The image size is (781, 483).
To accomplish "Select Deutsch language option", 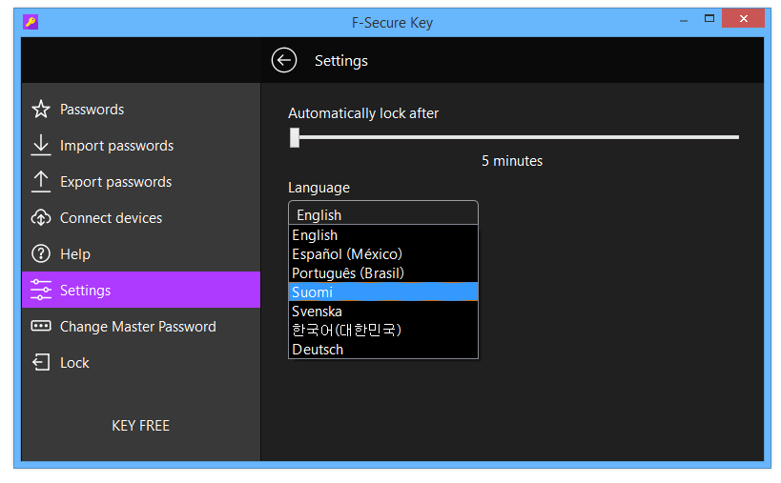I will click(383, 349).
